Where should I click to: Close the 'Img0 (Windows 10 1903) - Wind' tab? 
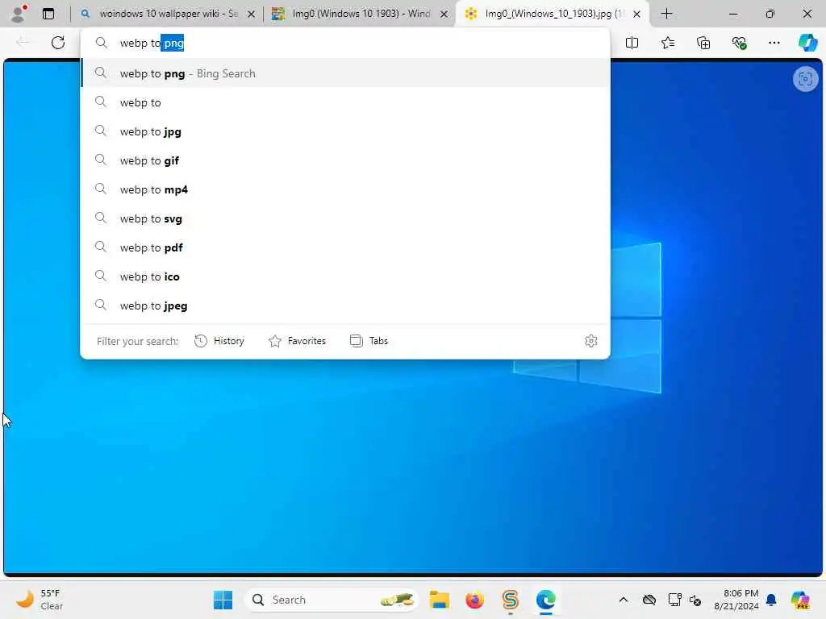tap(444, 15)
